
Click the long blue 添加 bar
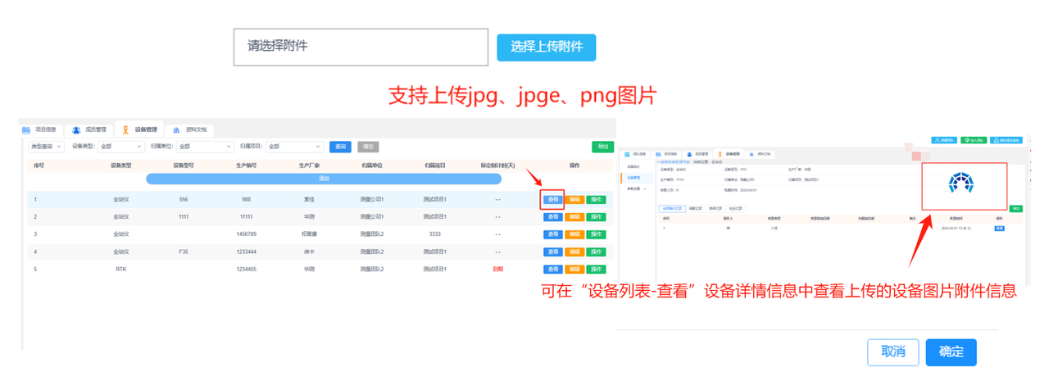pyautogui.click(x=325, y=178)
